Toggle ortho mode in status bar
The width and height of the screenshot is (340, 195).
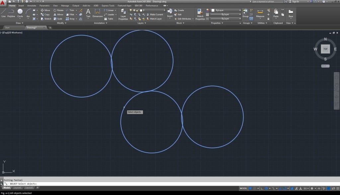click(x=262, y=188)
